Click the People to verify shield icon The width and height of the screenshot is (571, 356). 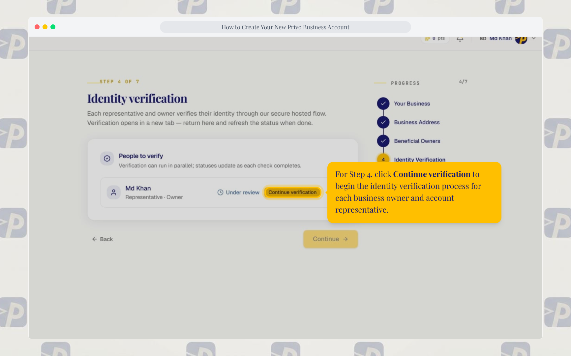(x=107, y=159)
